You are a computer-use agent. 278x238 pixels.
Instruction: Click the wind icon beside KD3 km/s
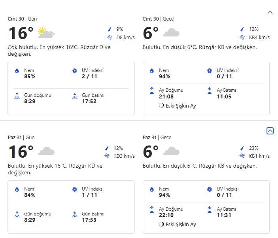pyautogui.click(x=107, y=156)
